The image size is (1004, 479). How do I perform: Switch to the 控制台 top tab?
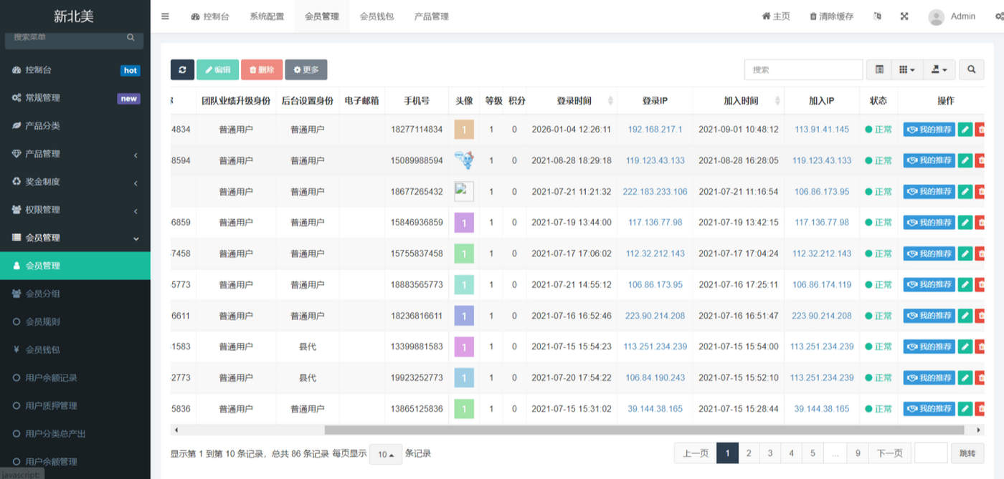click(210, 16)
